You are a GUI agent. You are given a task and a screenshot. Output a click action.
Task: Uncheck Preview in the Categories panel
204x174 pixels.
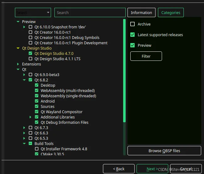click(132, 45)
